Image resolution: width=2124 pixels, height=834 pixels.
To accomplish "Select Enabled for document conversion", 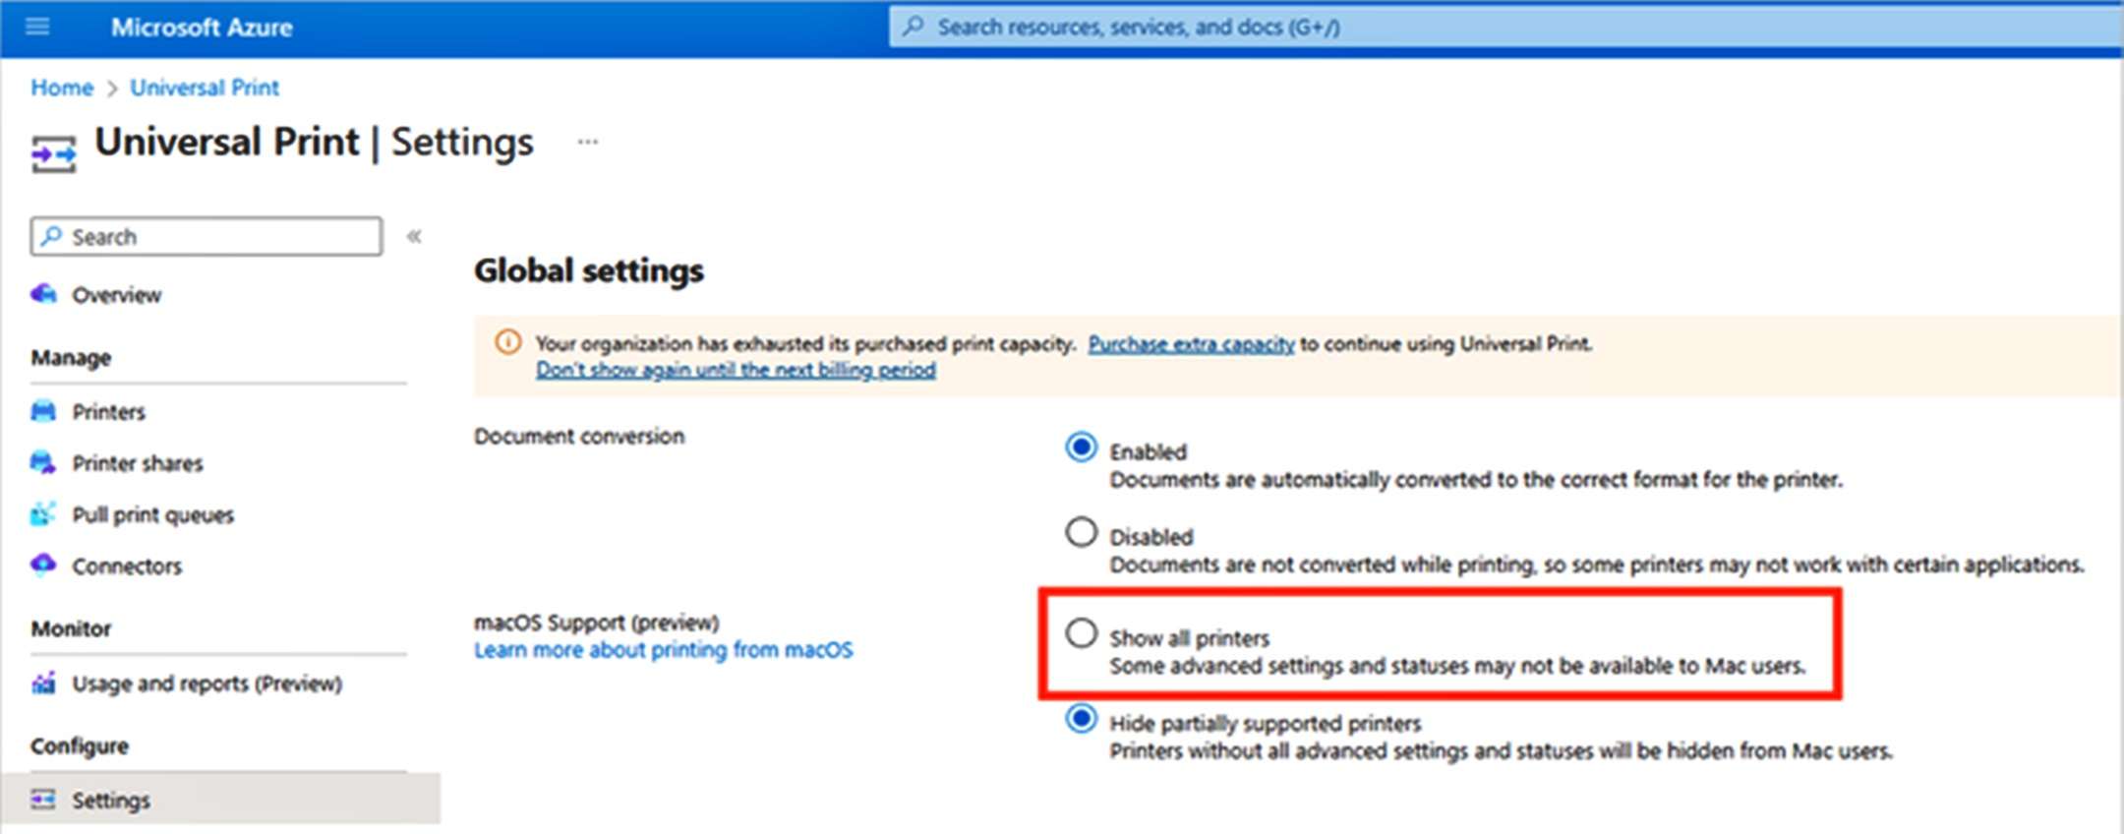I will (1081, 447).
